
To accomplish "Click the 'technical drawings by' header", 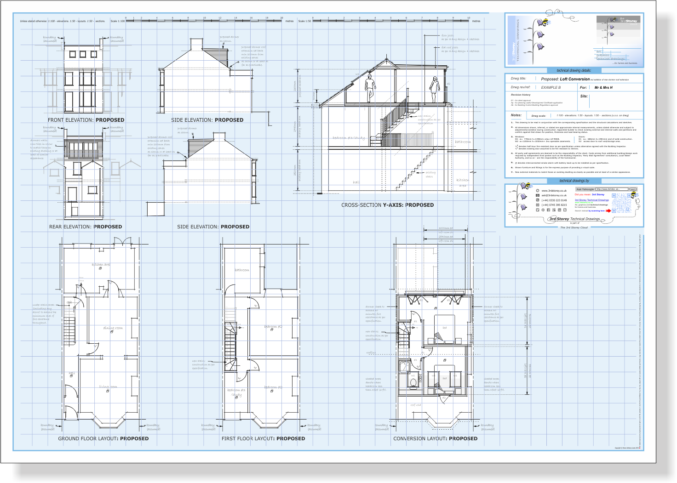I will point(574,181).
